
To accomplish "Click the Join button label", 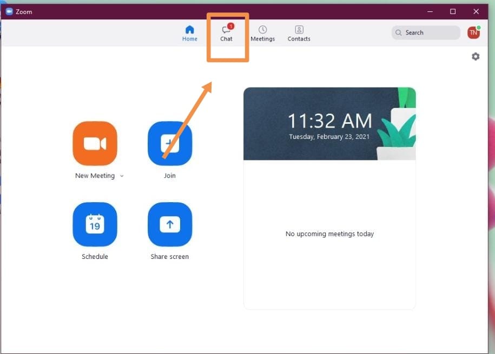I will pos(169,176).
